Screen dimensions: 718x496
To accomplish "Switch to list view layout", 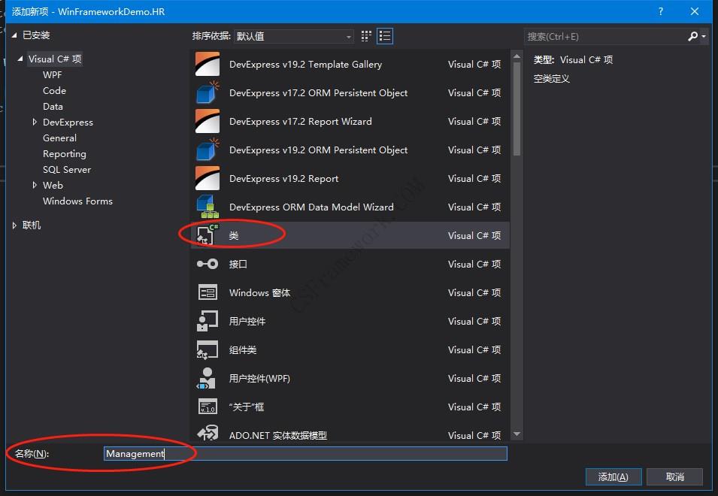I will 385,36.
